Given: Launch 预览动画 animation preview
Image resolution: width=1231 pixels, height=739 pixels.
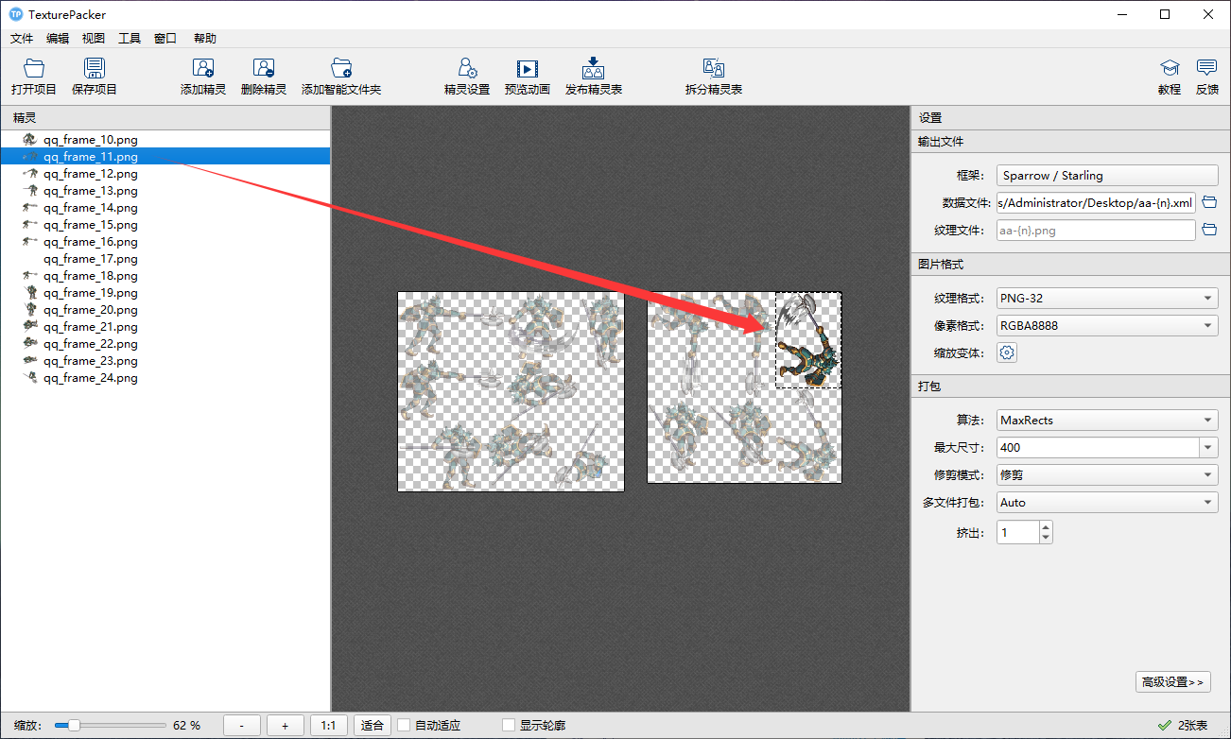Looking at the screenshot, I should (x=527, y=69).
